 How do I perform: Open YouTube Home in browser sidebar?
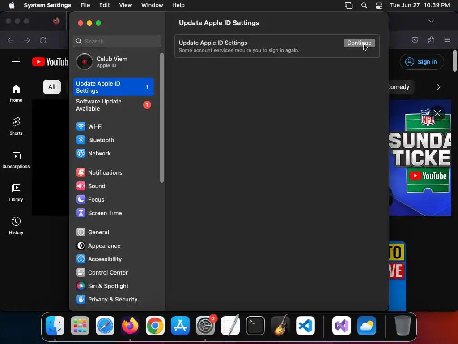pyautogui.click(x=16, y=93)
